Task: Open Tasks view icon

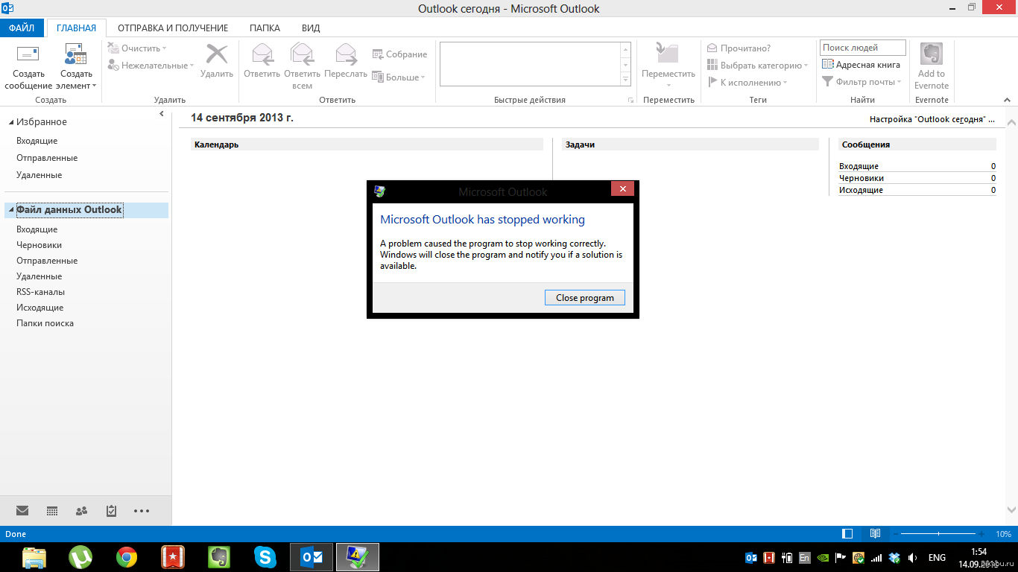Action: pyautogui.click(x=111, y=511)
